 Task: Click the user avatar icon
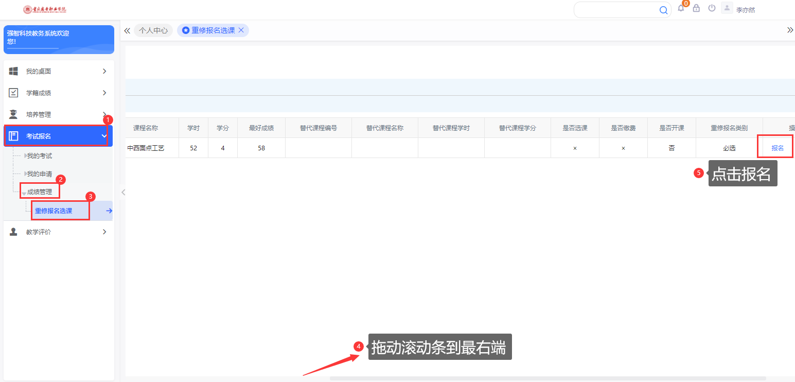[727, 8]
